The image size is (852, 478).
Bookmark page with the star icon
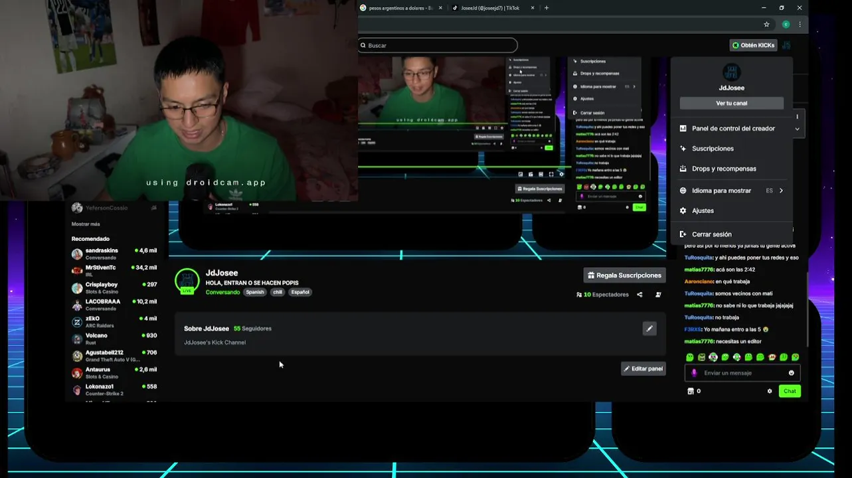pyautogui.click(x=766, y=25)
